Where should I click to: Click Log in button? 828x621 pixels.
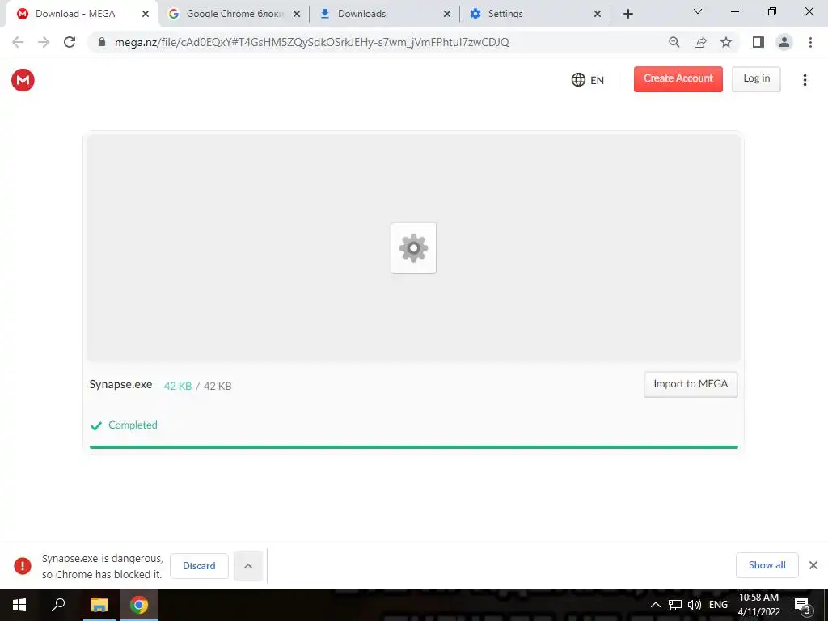point(756,78)
